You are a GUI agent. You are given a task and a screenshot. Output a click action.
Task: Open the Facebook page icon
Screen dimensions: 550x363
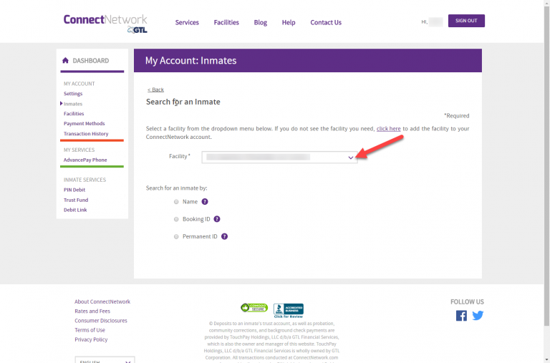(461, 316)
